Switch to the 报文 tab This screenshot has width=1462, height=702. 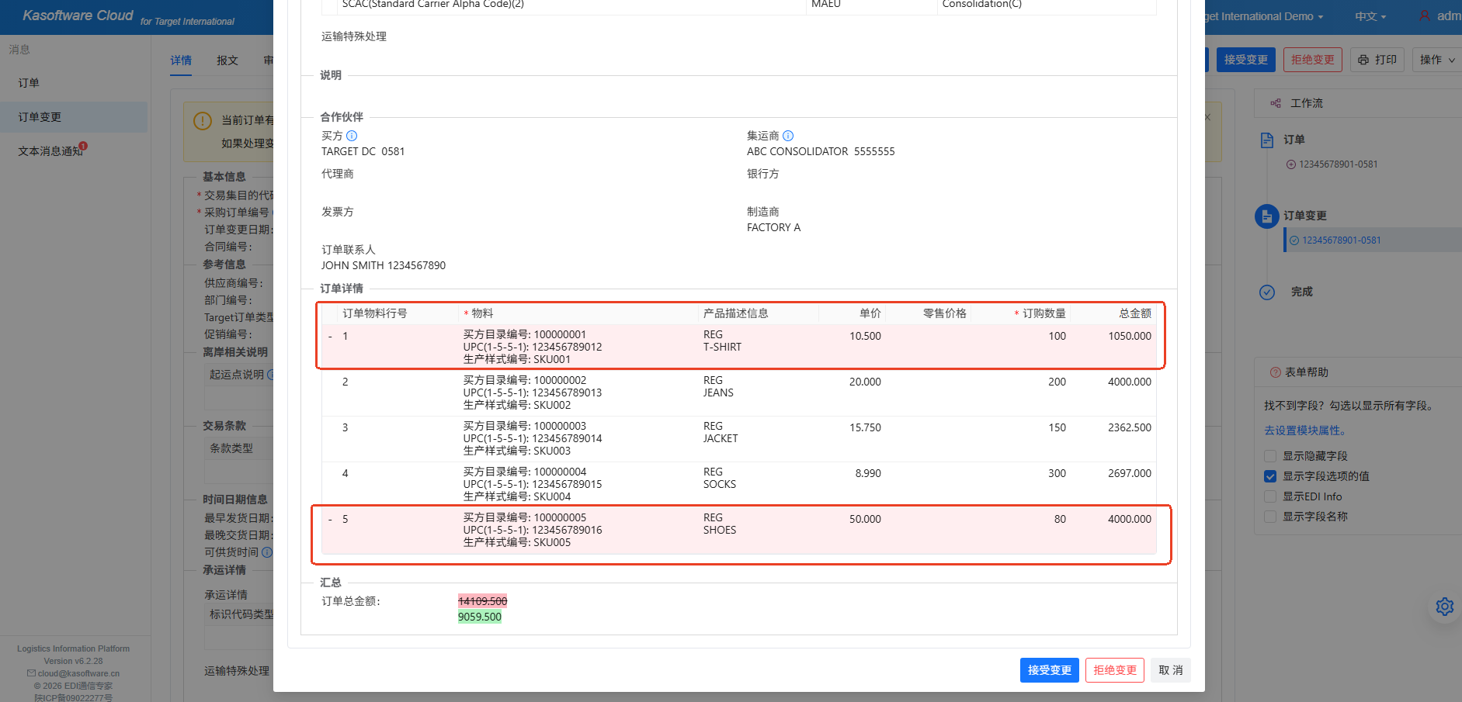click(227, 61)
